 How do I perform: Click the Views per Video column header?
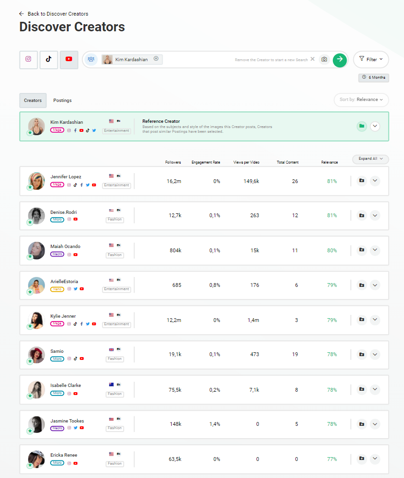point(247,162)
